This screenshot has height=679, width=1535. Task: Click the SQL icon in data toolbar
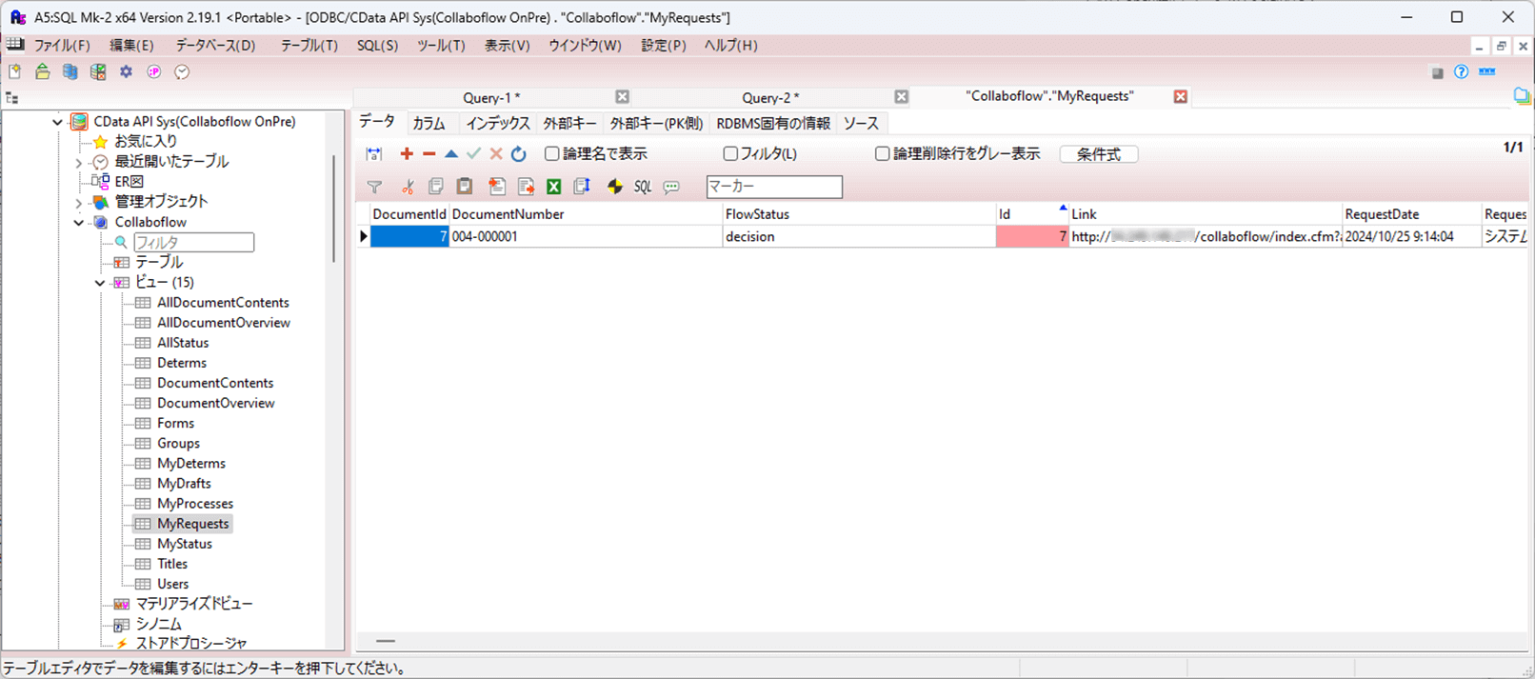pyautogui.click(x=643, y=187)
